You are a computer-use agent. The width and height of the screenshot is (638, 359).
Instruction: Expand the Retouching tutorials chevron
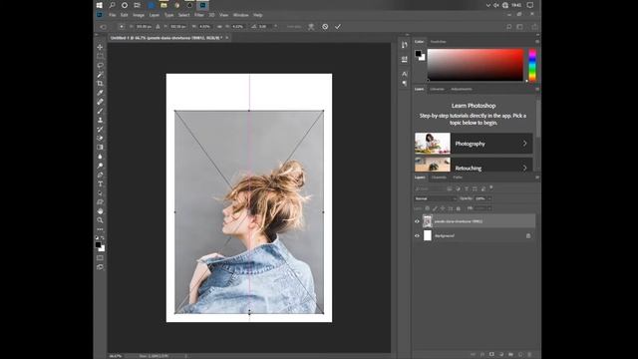pyautogui.click(x=525, y=168)
